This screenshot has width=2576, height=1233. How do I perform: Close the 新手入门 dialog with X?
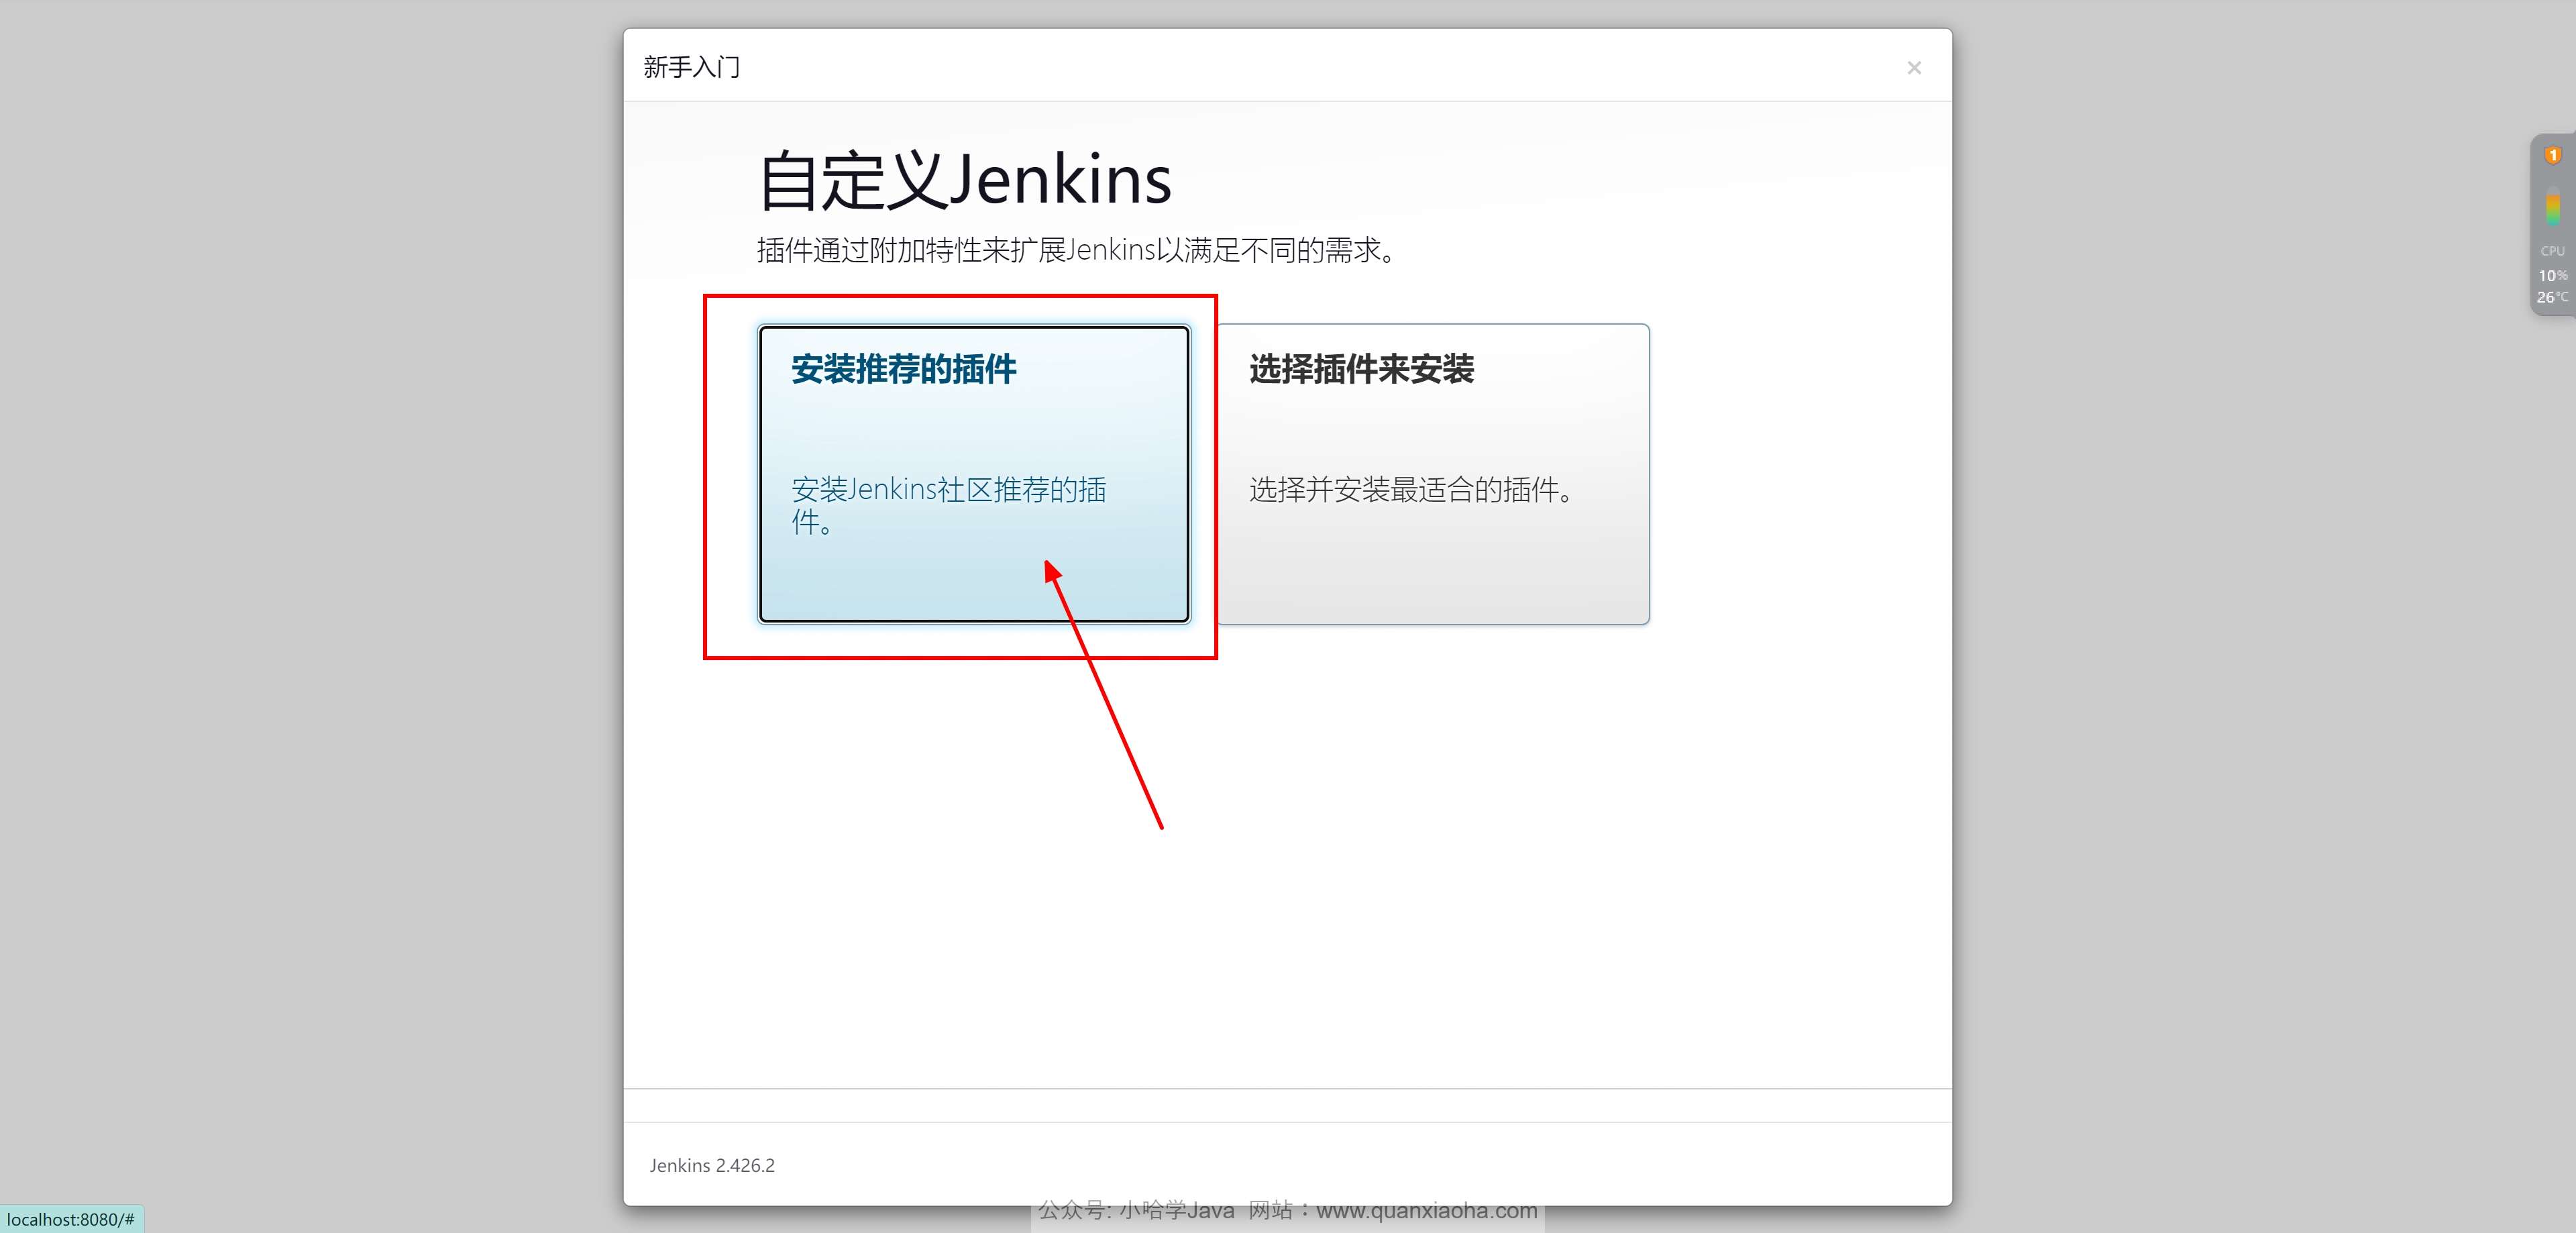tap(1914, 68)
